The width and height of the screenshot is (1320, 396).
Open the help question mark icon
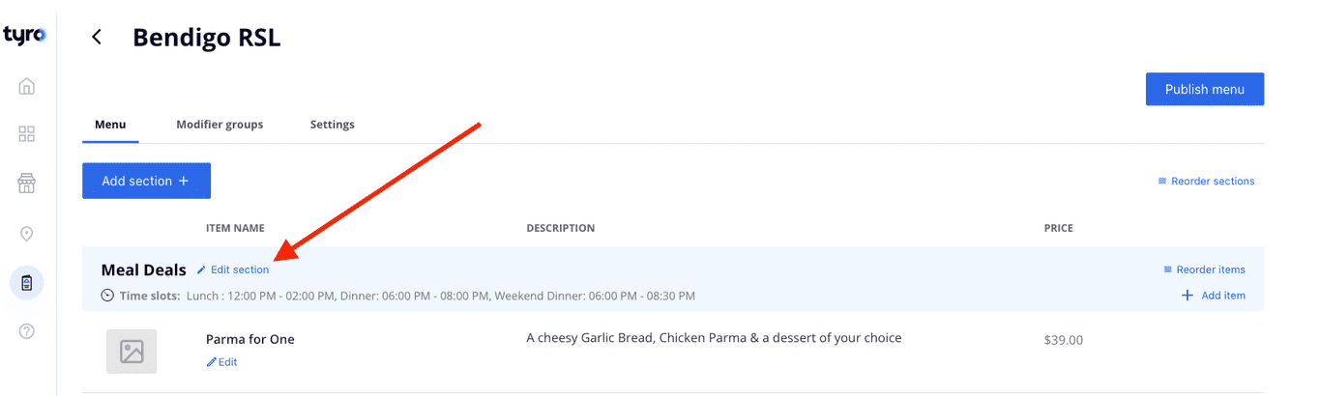(27, 331)
